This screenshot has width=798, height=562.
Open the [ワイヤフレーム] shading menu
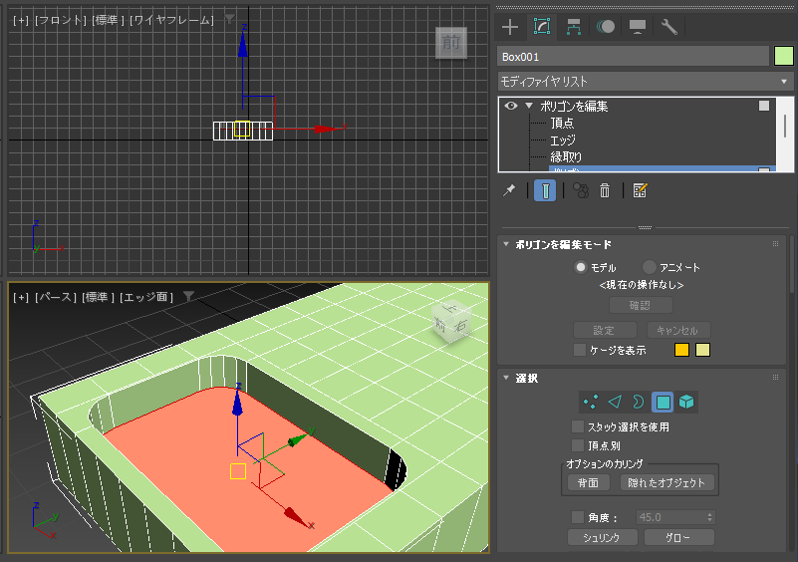tap(172, 20)
